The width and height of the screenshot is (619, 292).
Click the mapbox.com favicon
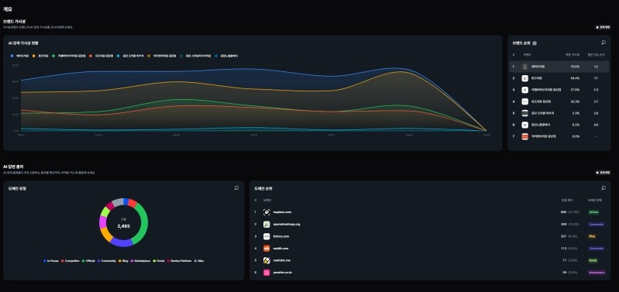click(267, 212)
